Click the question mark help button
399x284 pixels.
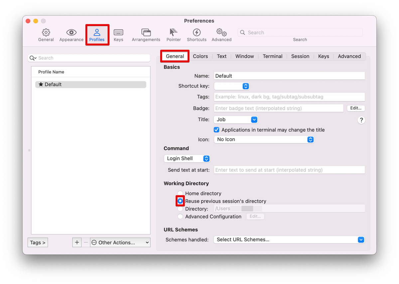361,120
